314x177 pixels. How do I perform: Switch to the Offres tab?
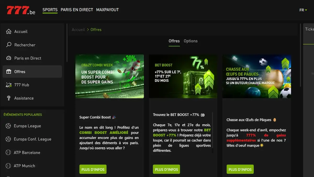coord(174,41)
